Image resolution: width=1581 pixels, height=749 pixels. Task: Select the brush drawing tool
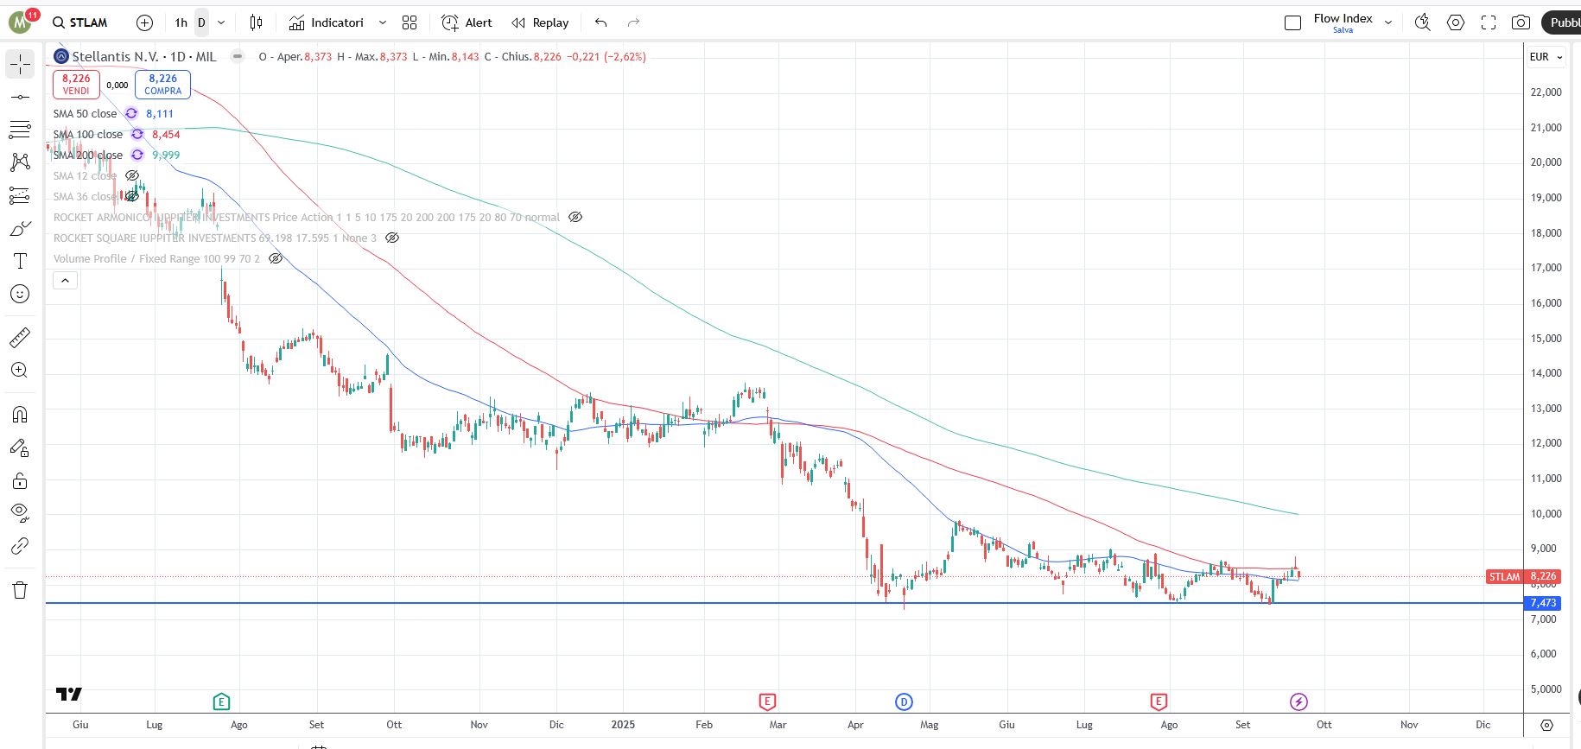coord(20,229)
